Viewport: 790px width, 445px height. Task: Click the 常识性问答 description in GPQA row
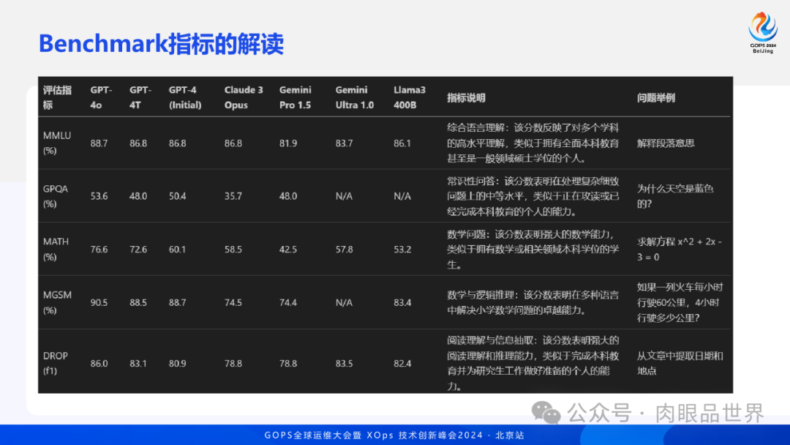[x=533, y=196]
